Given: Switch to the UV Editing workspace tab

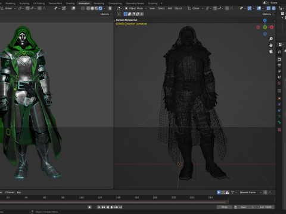Looking at the screenshot, I should [x=39, y=4].
